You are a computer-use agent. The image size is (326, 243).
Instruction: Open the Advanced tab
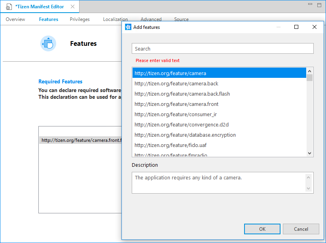pos(151,19)
